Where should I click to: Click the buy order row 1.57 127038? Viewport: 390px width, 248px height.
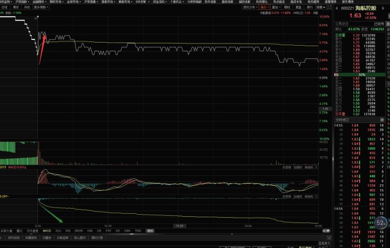(359, 114)
